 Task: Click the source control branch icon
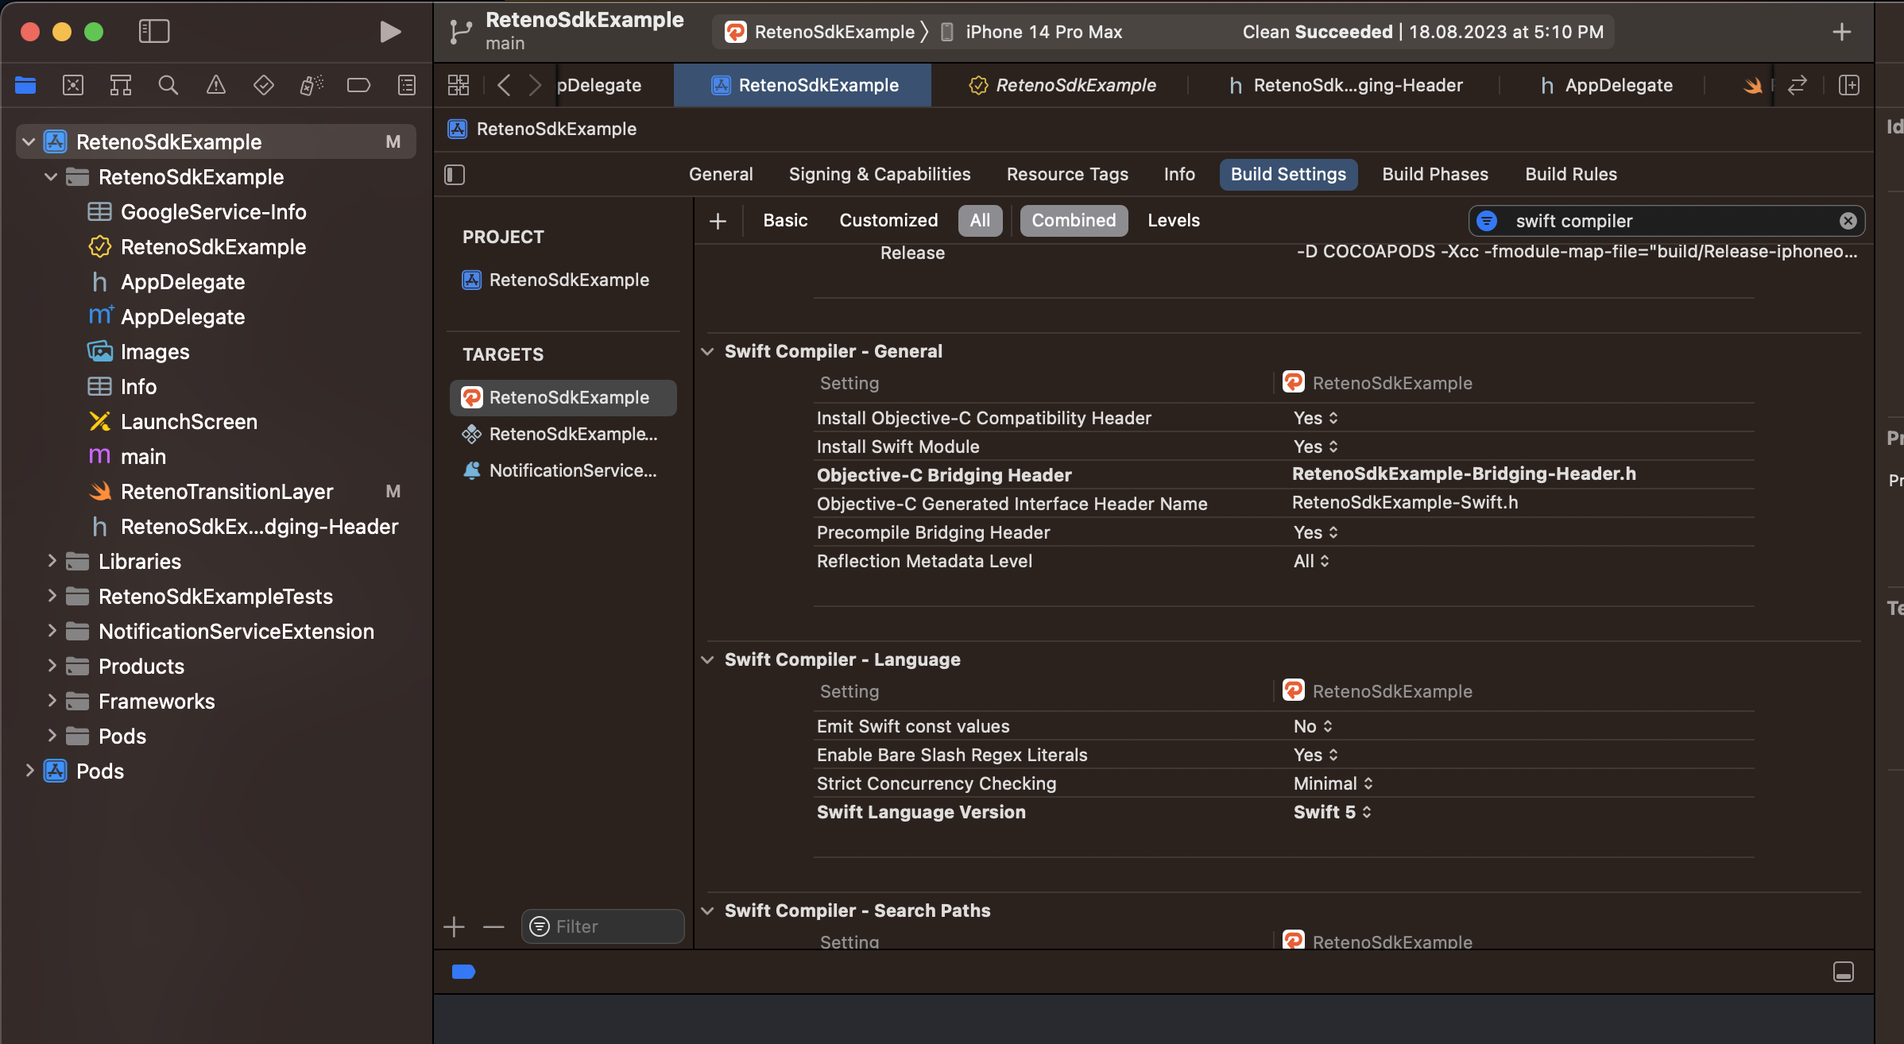click(461, 32)
